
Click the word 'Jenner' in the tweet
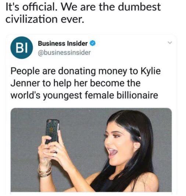[25, 83]
